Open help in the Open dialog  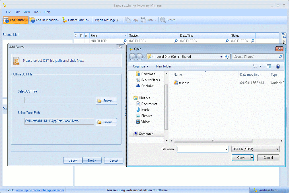pyautogui.click(x=278, y=66)
